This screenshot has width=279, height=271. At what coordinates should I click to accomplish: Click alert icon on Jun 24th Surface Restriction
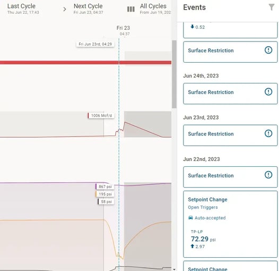point(268,91)
